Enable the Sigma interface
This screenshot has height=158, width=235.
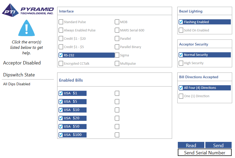coord(117,55)
